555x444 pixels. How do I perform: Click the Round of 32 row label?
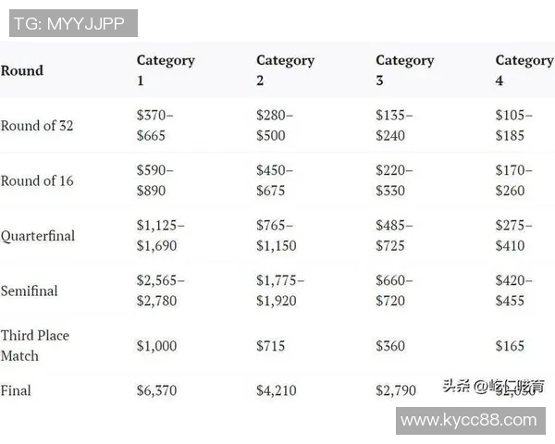pyautogui.click(x=37, y=126)
